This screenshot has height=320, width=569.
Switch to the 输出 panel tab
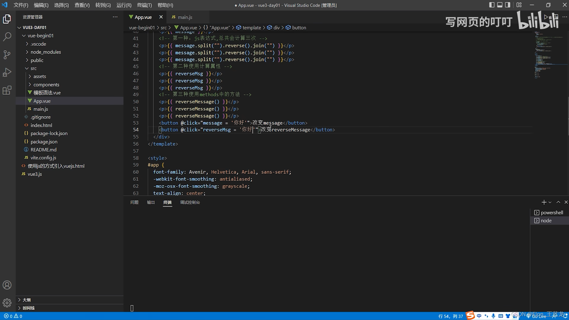151,202
